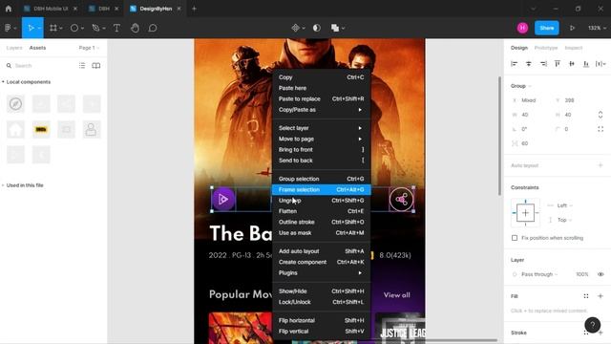Screen dimensions: 611x344
Task: Click Align horizontal centers icon
Action: click(528, 64)
